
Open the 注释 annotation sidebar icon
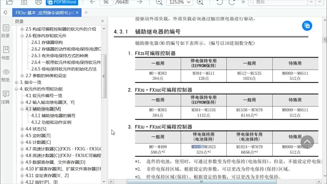point(6,97)
